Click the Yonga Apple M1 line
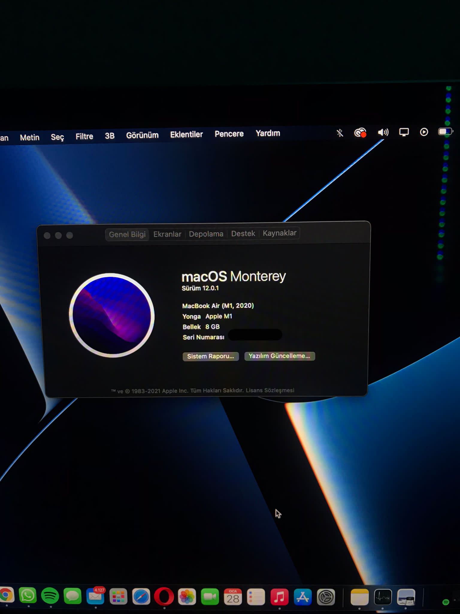 point(207,316)
